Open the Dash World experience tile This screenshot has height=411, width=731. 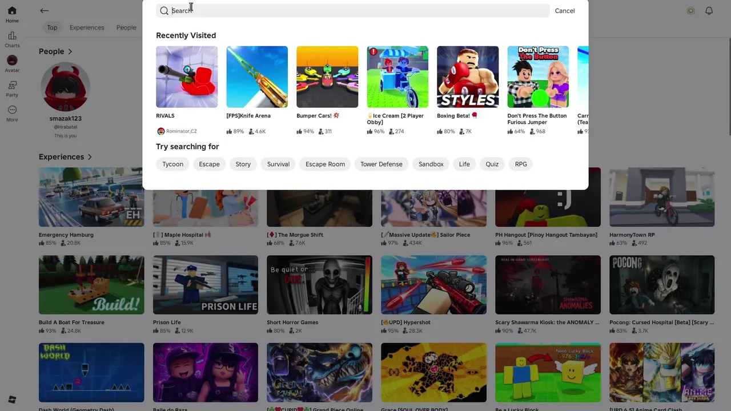(x=91, y=373)
